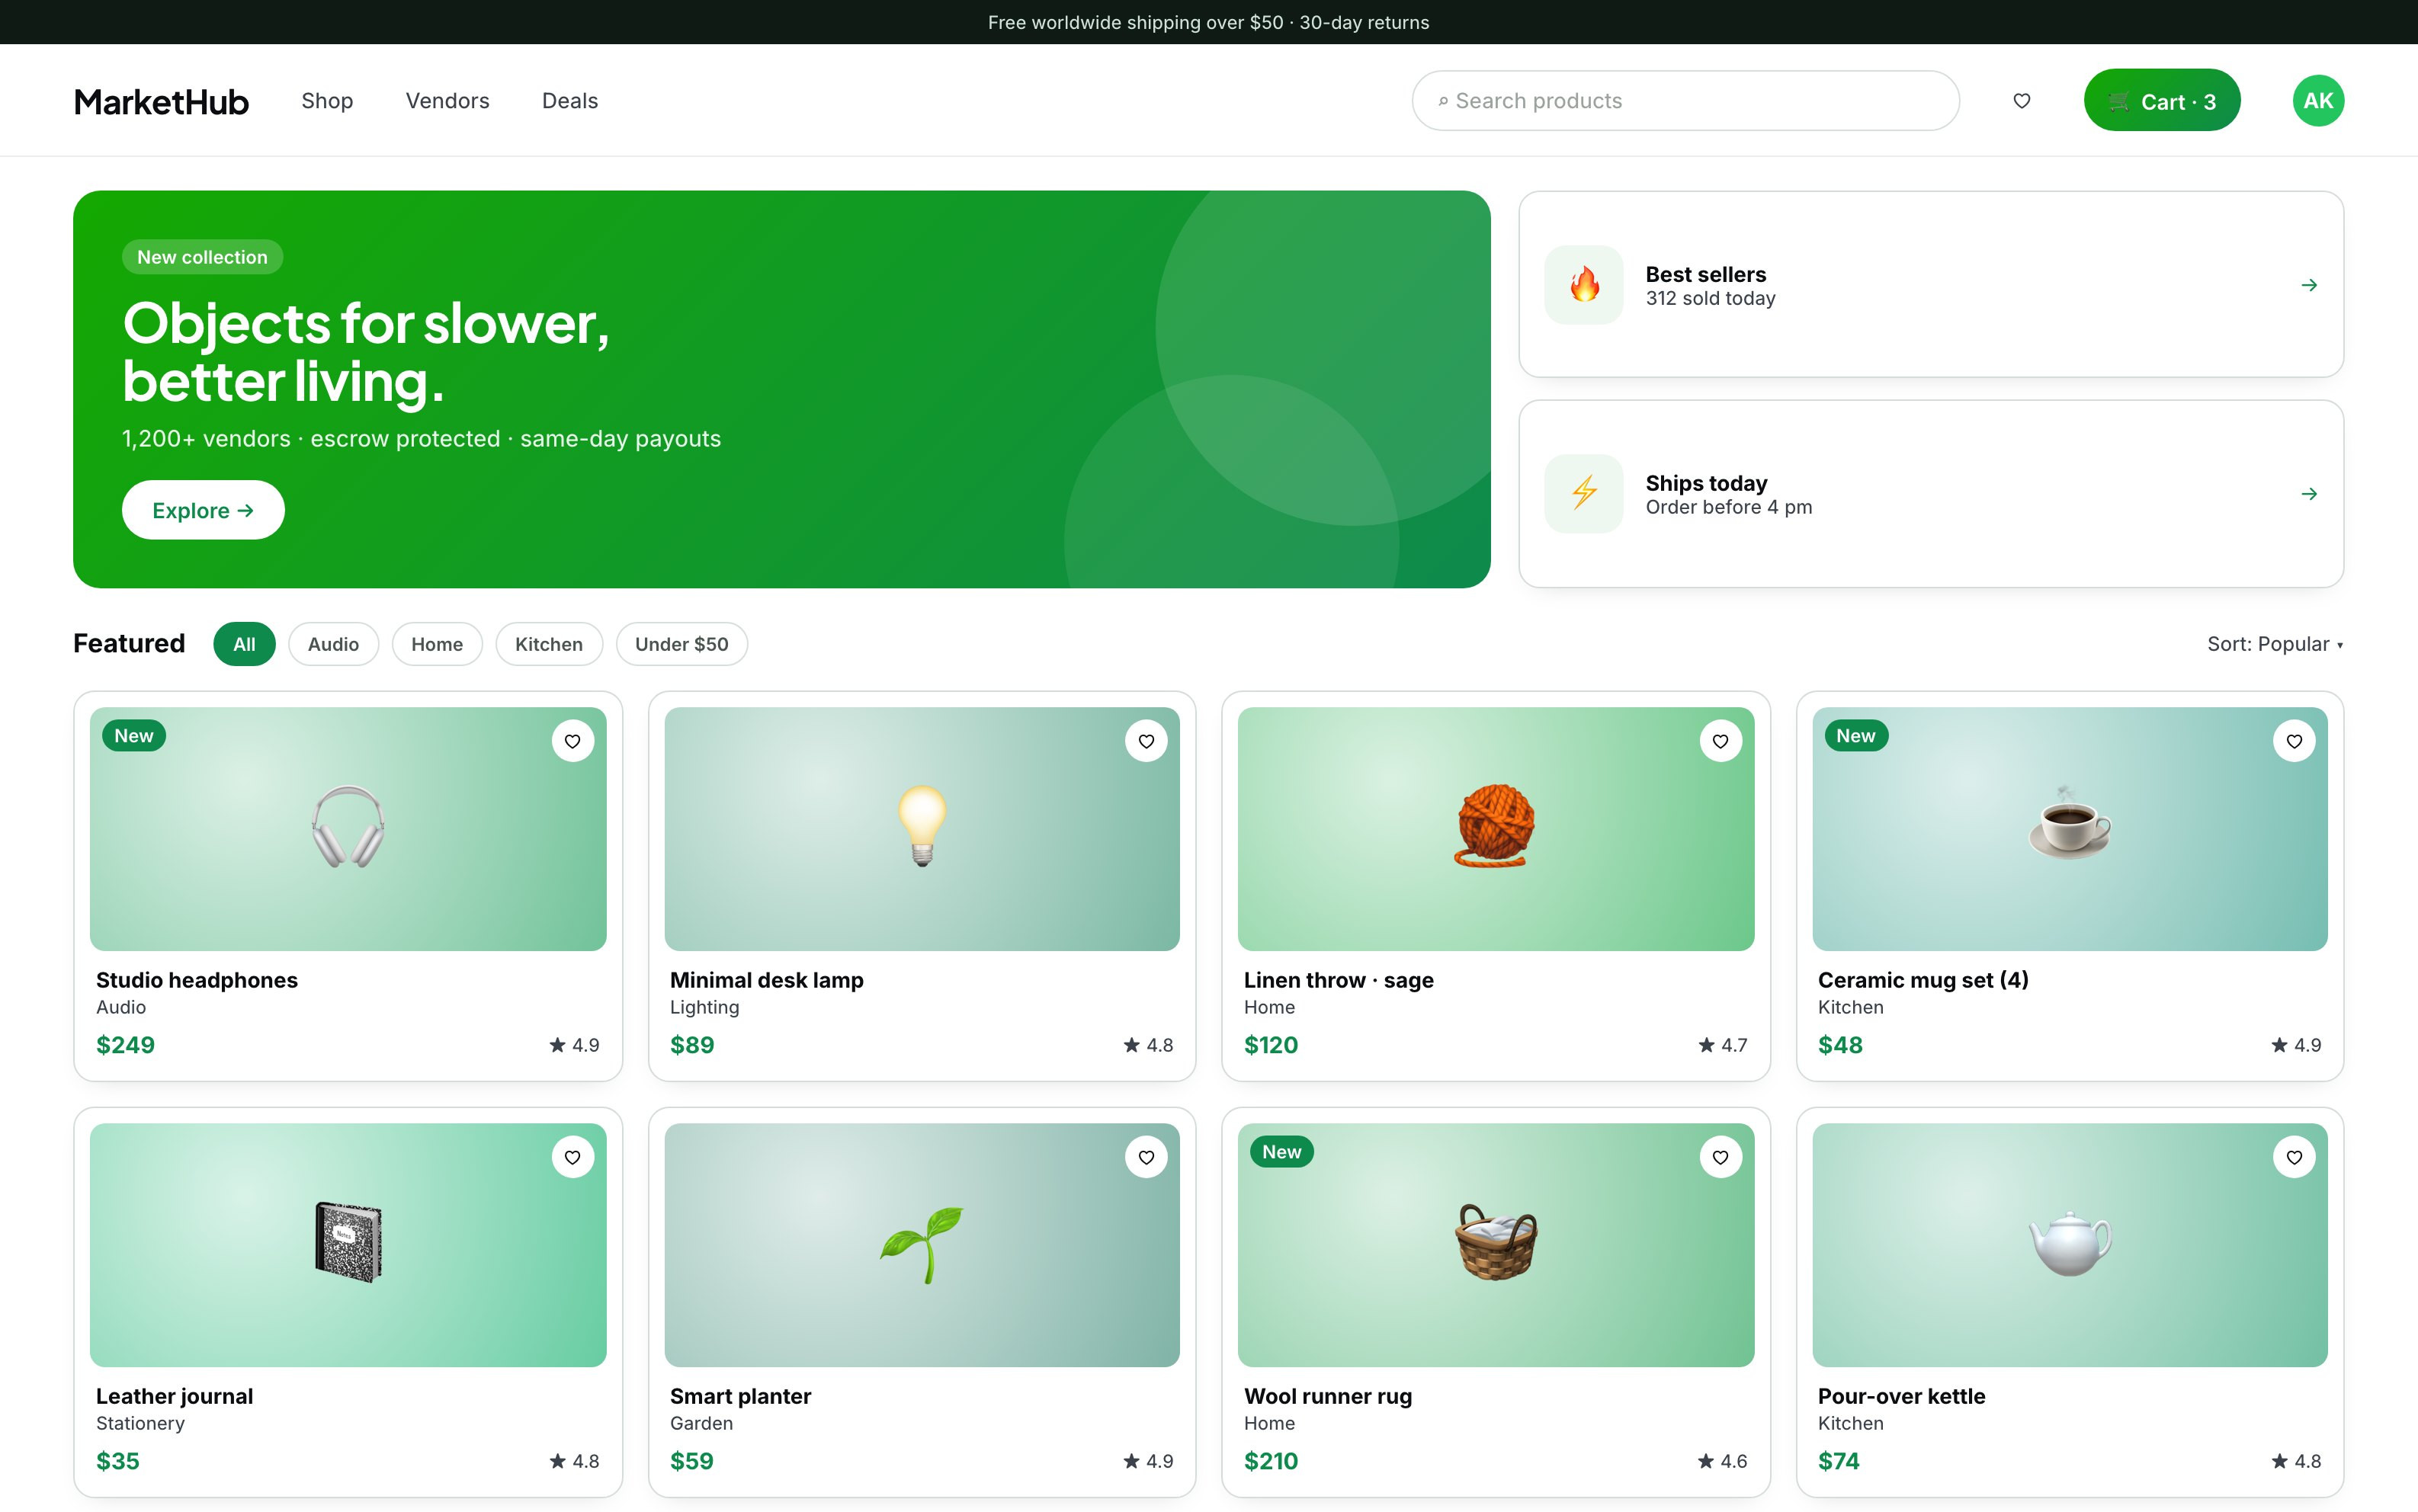The height and width of the screenshot is (1512, 2418).
Task: Favorite the Studio headphones with heart icon
Action: point(573,741)
